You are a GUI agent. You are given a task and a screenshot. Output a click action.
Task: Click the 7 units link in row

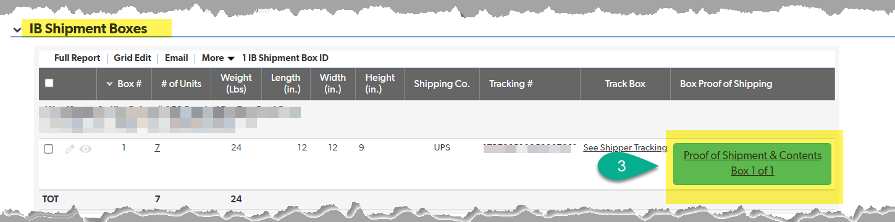pos(158,148)
